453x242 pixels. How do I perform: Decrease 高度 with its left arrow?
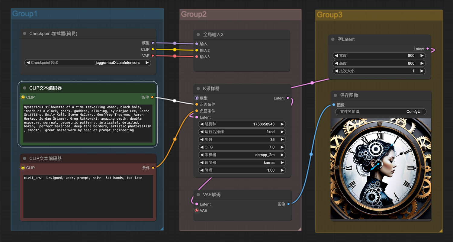pyautogui.click(x=336, y=63)
